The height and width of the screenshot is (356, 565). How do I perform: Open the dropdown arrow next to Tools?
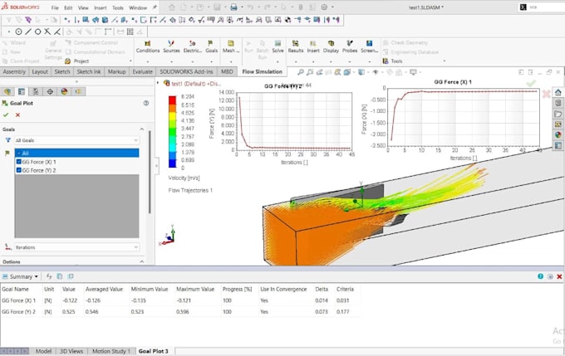pyautogui.click(x=444, y=61)
